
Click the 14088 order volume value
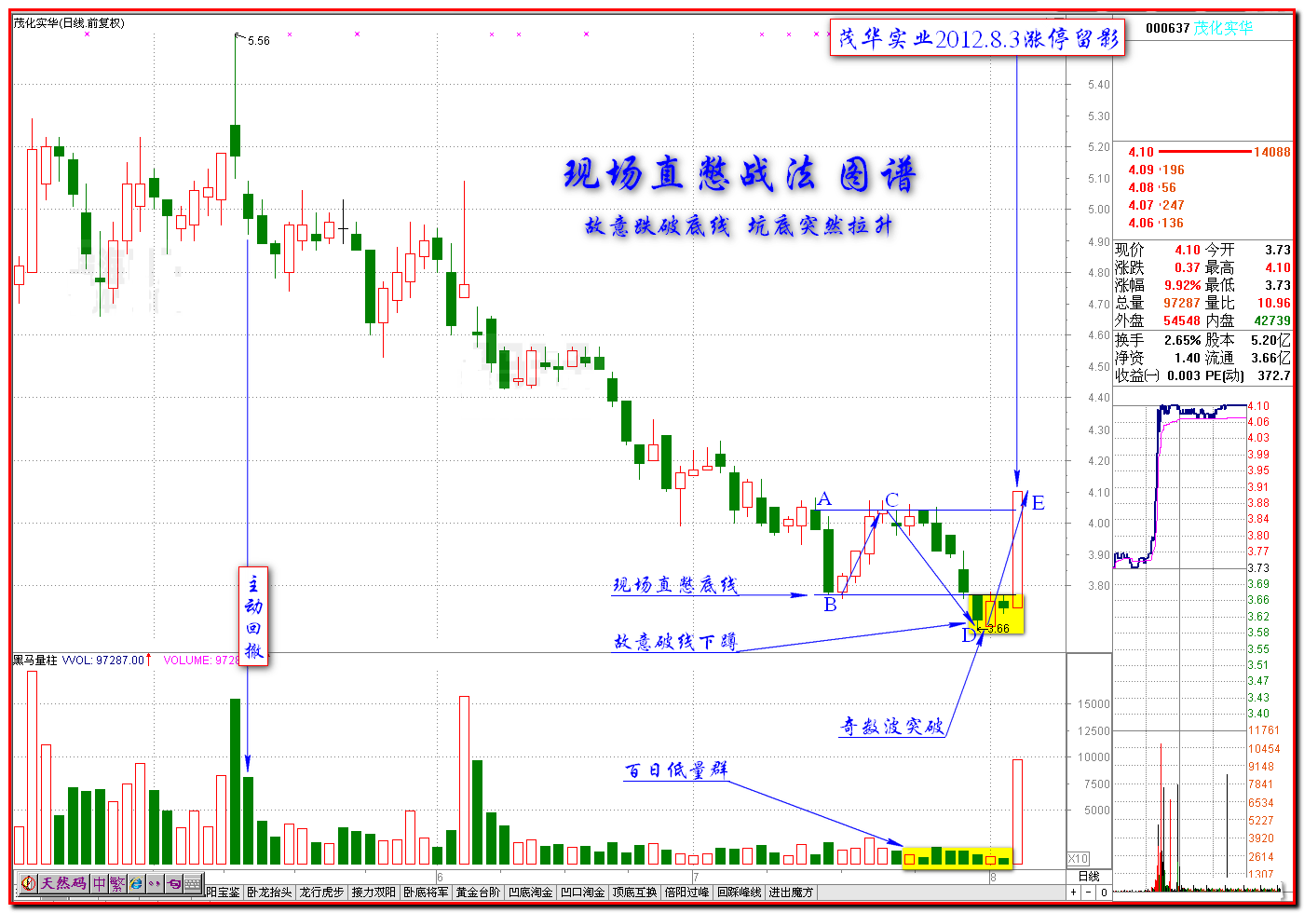tap(1272, 152)
